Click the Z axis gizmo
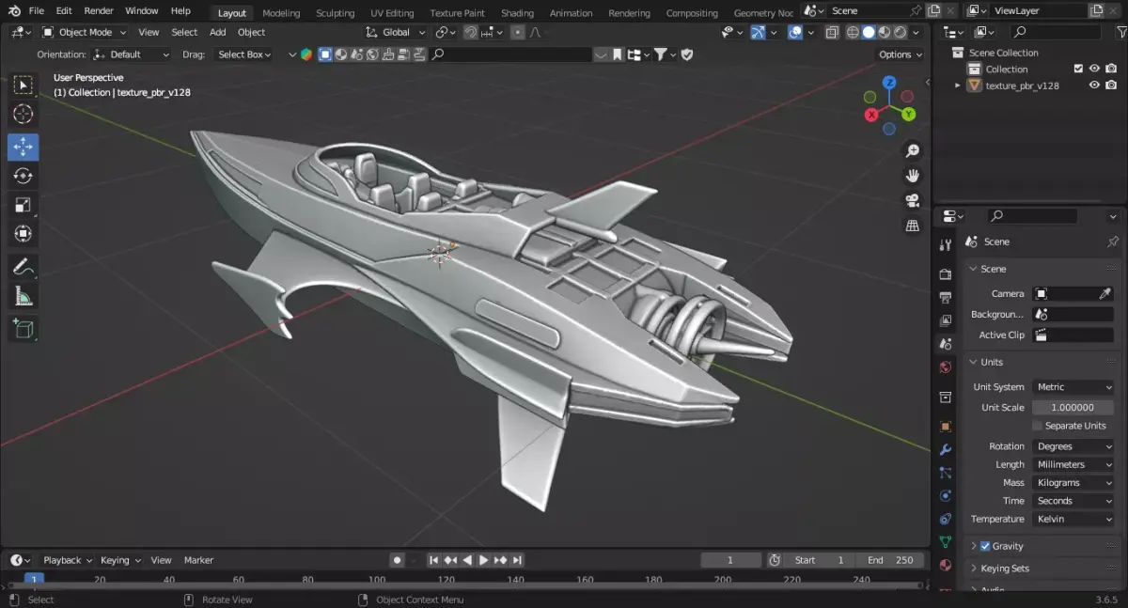 click(889, 83)
